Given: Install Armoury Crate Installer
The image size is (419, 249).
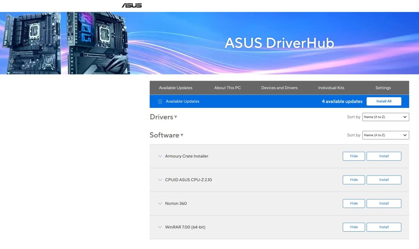Looking at the screenshot, I should tap(384, 156).
